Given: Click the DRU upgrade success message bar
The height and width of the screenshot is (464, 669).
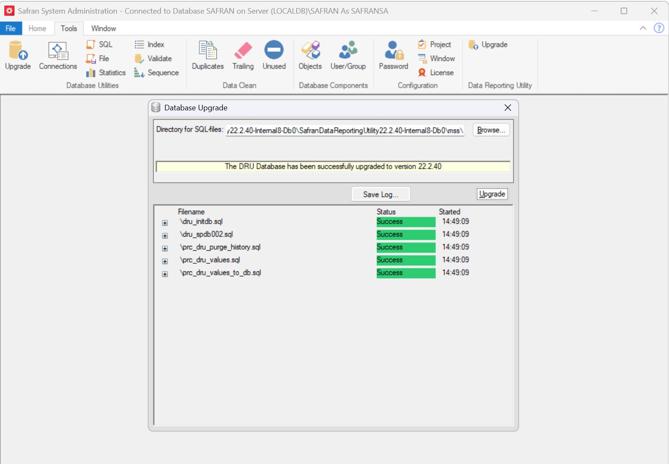Looking at the screenshot, I should click(333, 166).
